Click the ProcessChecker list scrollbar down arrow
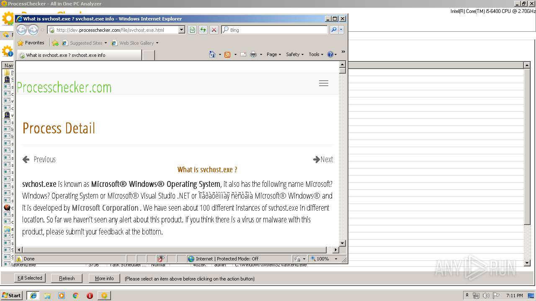 (x=527, y=263)
